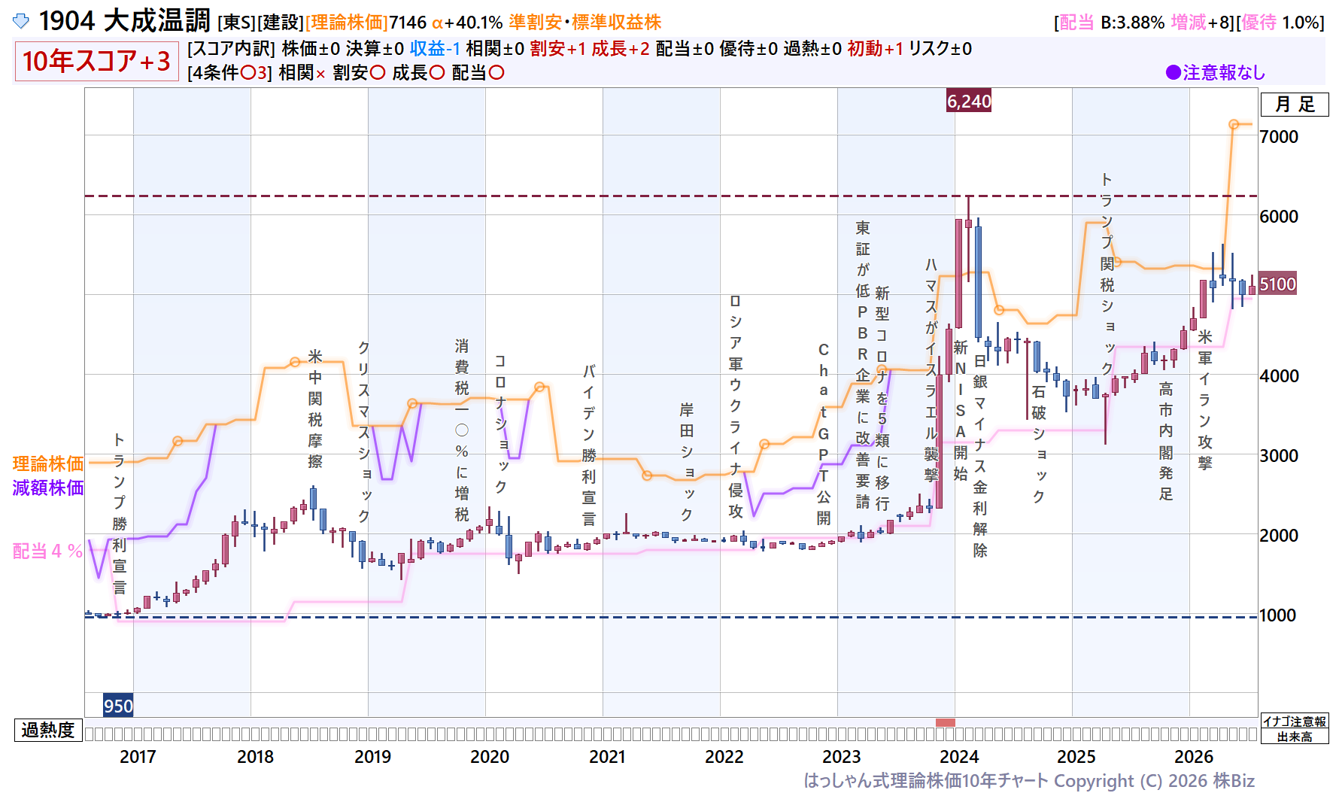Click the [理論株価]7146 value text

click(366, 23)
